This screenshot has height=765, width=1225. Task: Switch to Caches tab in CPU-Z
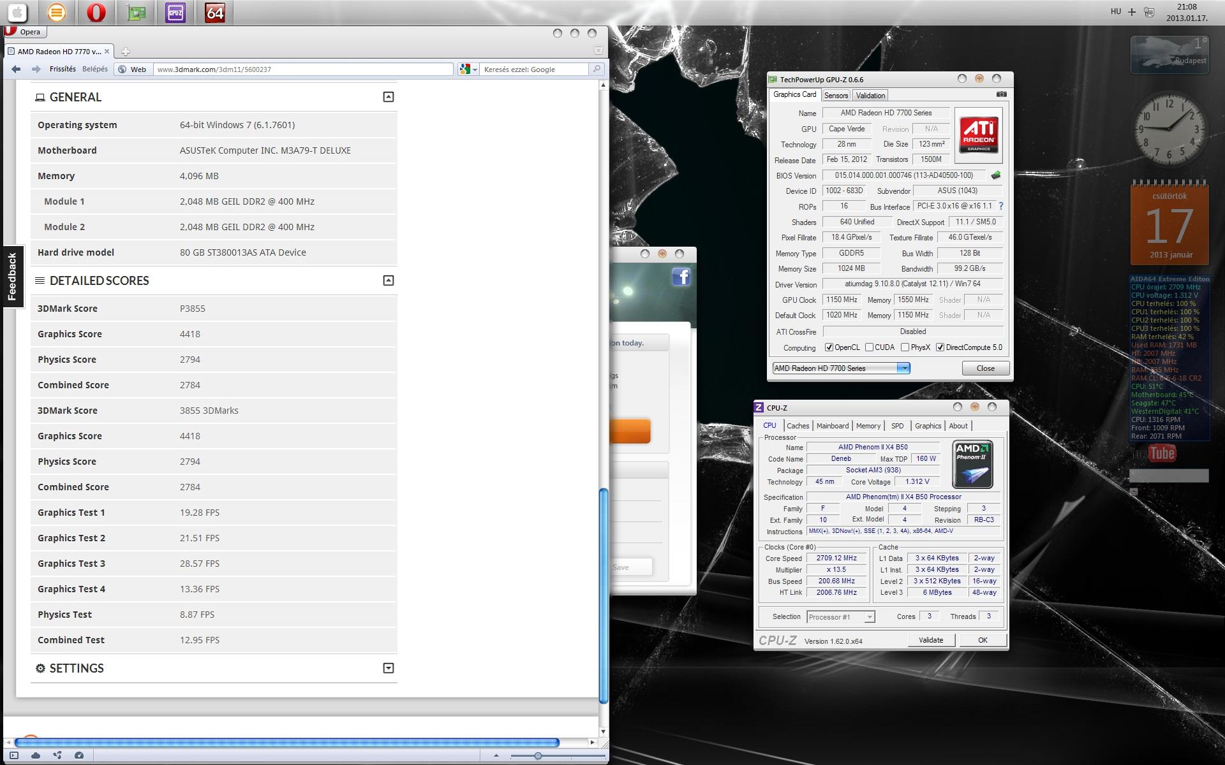coord(798,426)
